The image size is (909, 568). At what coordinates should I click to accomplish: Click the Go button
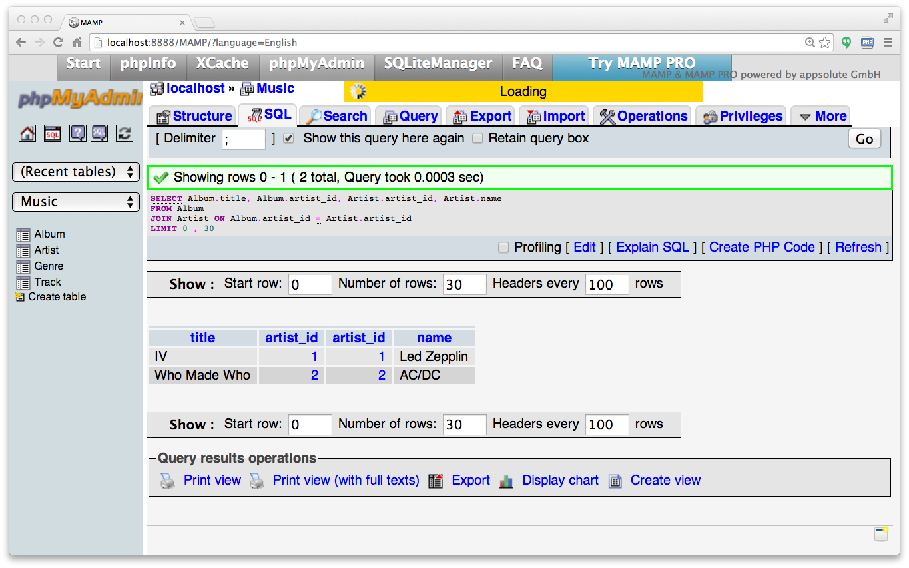pyautogui.click(x=864, y=139)
